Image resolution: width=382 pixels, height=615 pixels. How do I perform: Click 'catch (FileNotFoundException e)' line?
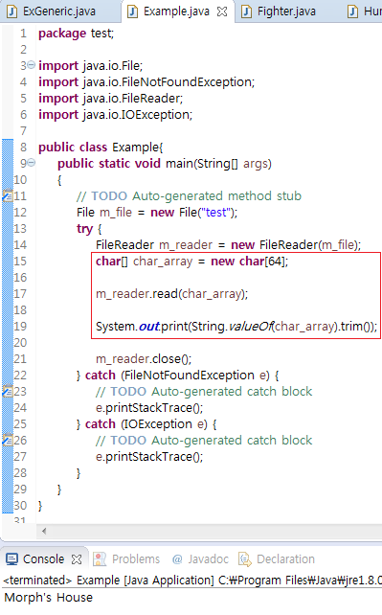click(178, 376)
